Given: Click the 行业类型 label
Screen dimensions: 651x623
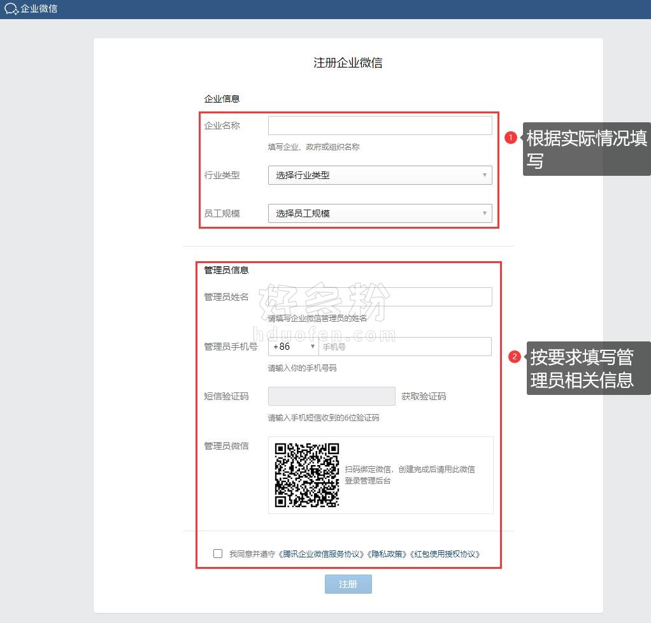Looking at the screenshot, I should click(222, 175).
